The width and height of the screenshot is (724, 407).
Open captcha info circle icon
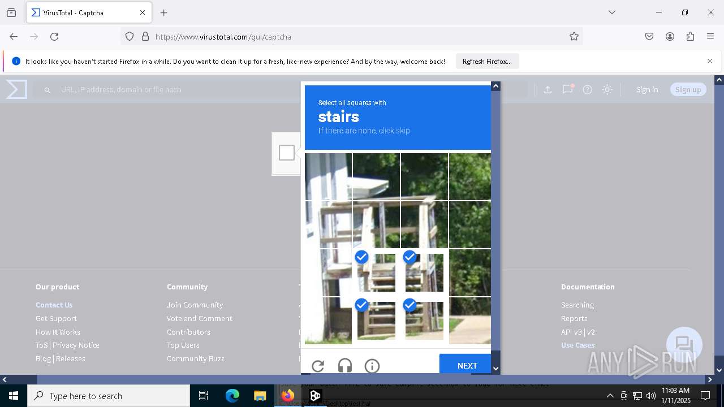tap(372, 366)
